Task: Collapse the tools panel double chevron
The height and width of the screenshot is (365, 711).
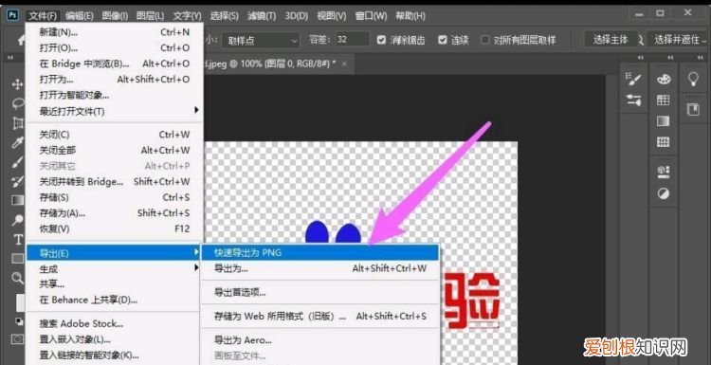Action: click(10, 58)
